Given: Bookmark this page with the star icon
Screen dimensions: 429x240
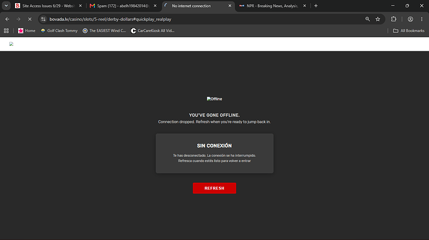Looking at the screenshot, I should (378, 19).
